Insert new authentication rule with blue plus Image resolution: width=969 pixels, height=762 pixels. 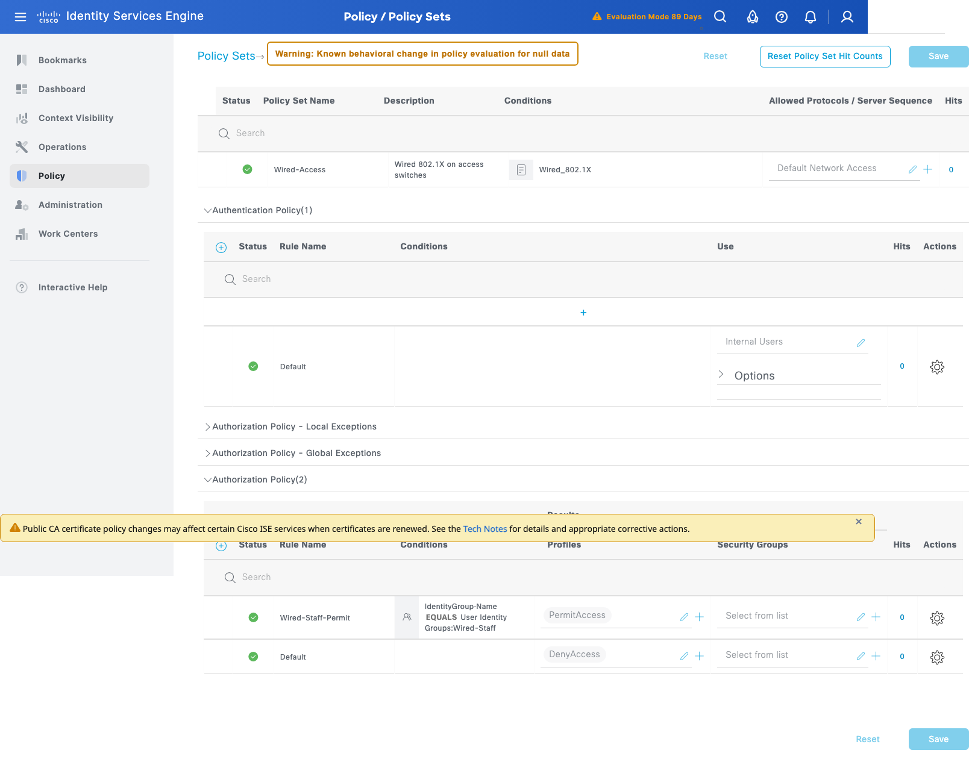click(583, 312)
